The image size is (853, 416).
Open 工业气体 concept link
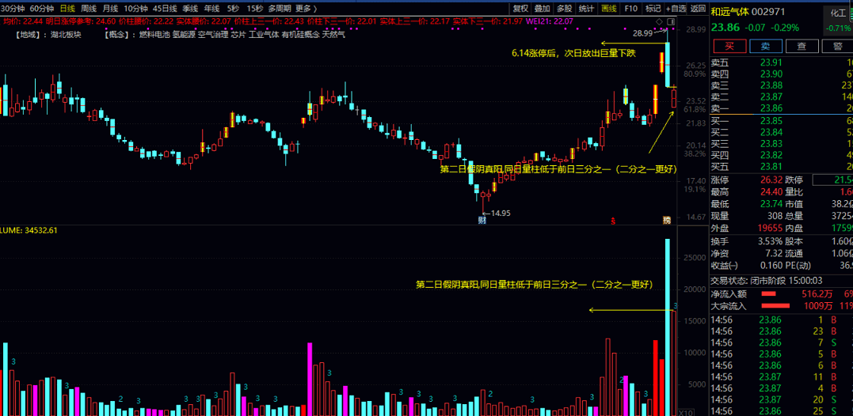(264, 35)
